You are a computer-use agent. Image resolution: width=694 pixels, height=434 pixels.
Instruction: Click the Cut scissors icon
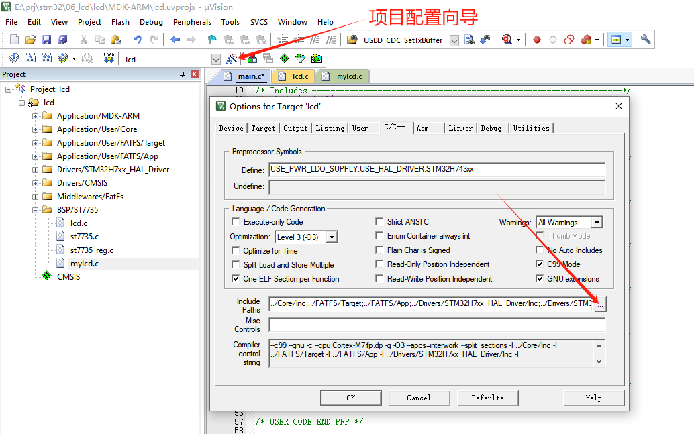tap(83, 40)
